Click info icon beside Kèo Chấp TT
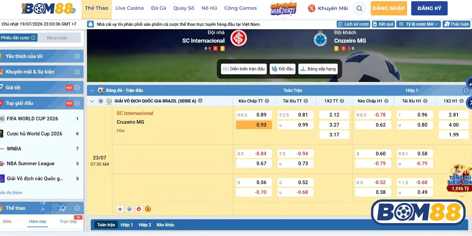The width and height of the screenshot is (472, 236). pyautogui.click(x=267, y=101)
